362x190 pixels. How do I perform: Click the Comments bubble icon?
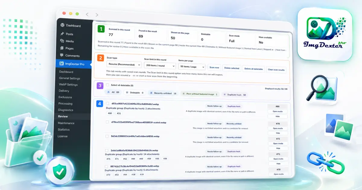coord(62,55)
